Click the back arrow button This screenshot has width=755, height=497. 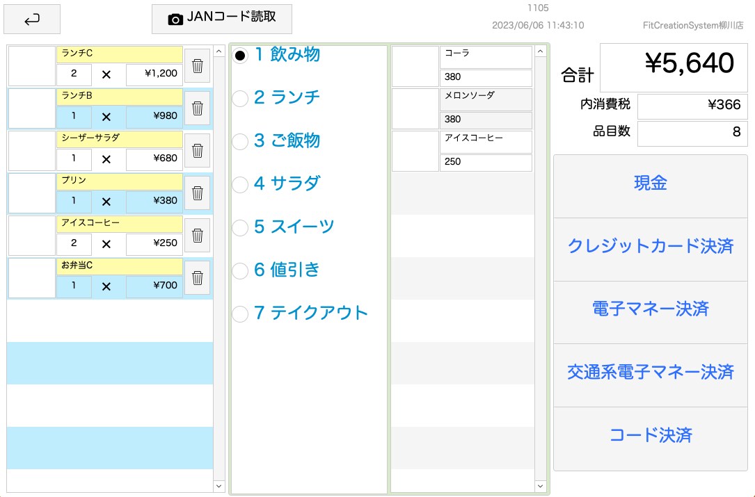pos(32,19)
